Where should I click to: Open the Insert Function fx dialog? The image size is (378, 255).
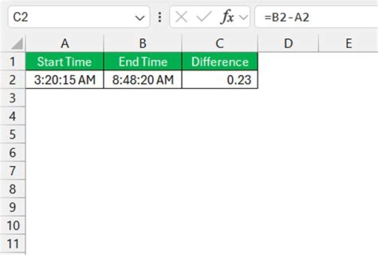tap(227, 17)
